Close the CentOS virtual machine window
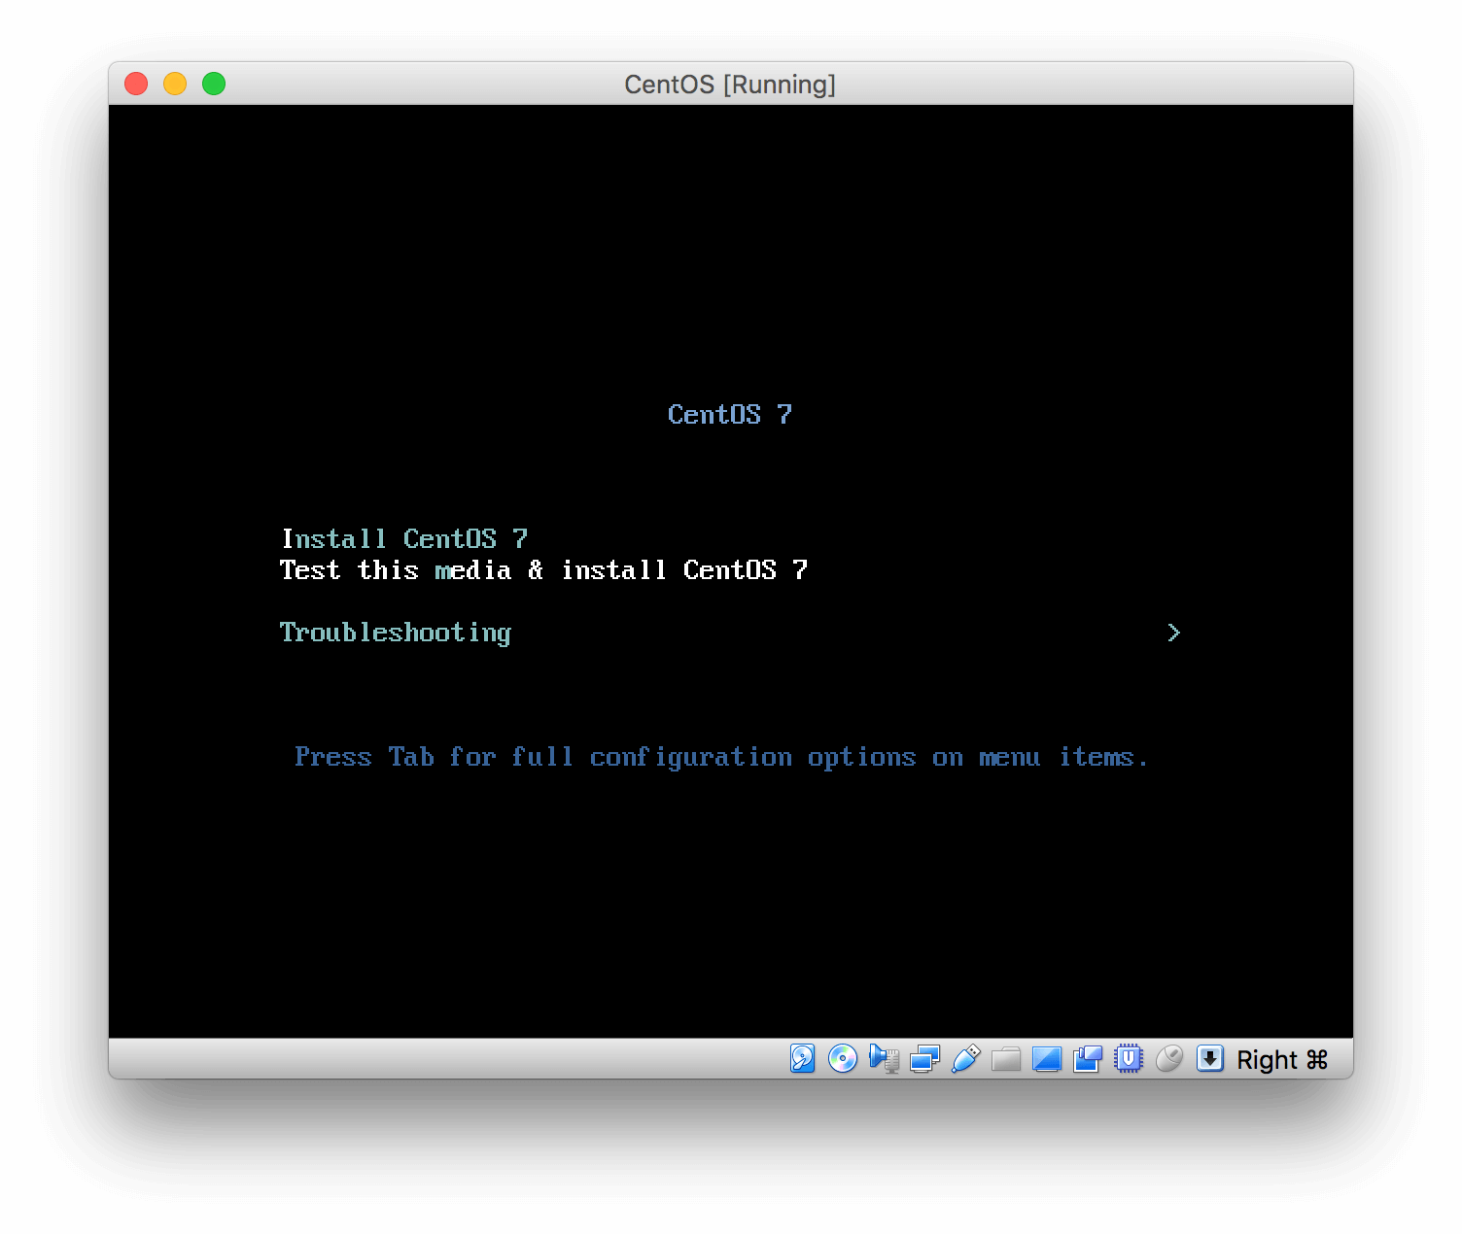 [136, 84]
